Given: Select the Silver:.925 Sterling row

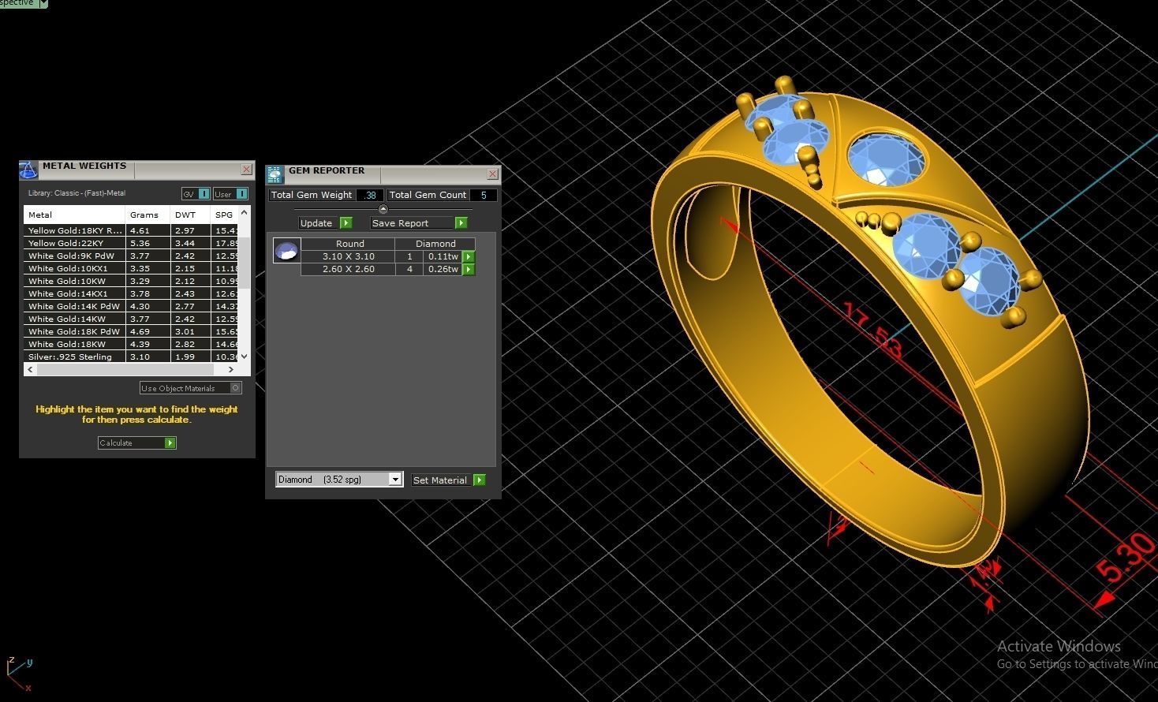Looking at the screenshot, I should pos(131,357).
